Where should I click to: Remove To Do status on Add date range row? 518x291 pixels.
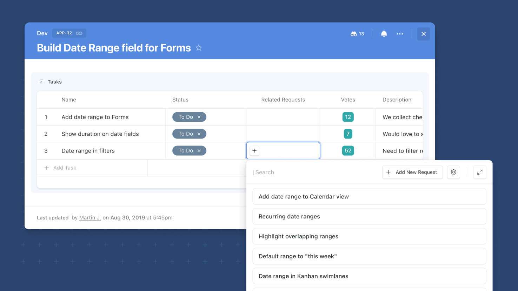click(x=199, y=117)
